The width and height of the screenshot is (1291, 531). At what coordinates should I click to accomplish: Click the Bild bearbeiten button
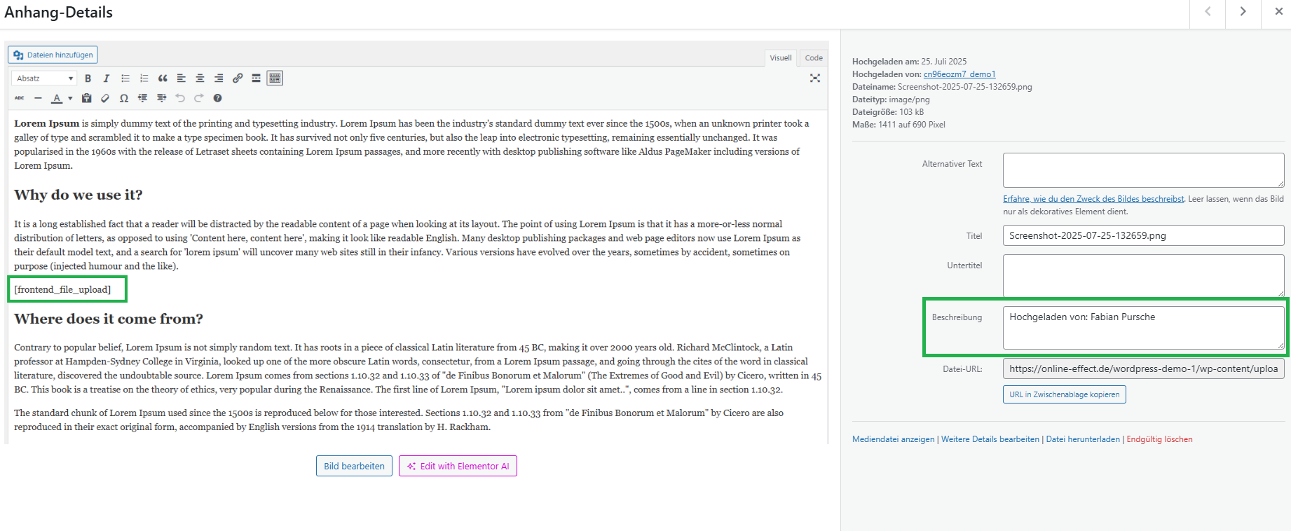(354, 466)
